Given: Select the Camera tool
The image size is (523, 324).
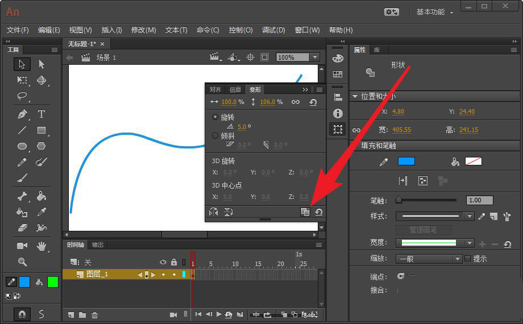Looking at the screenshot, I should click(22, 246).
